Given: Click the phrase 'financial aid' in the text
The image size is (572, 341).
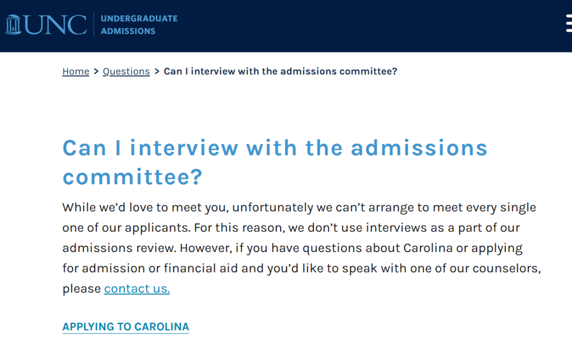Looking at the screenshot, I should (201, 268).
